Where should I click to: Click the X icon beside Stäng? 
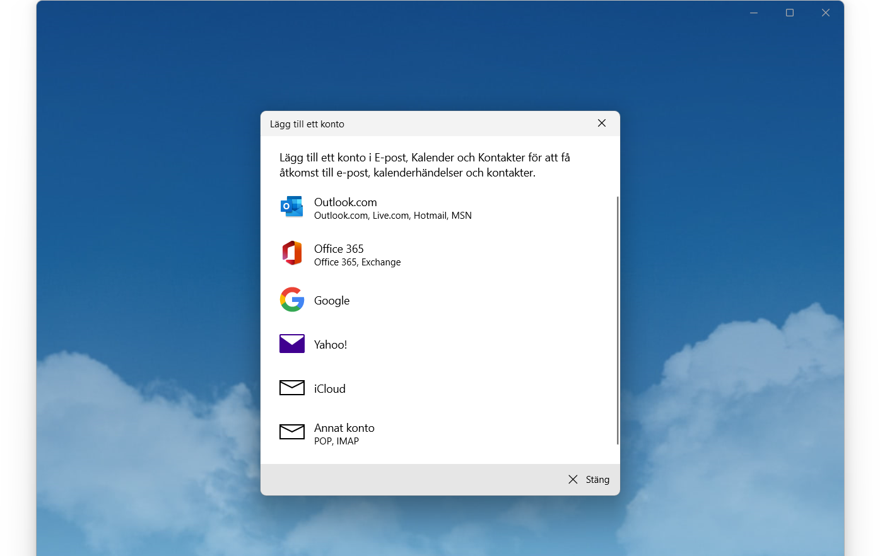click(x=573, y=479)
